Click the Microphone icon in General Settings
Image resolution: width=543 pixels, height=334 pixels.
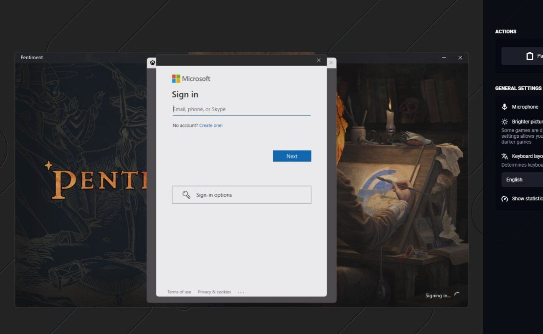[505, 107]
